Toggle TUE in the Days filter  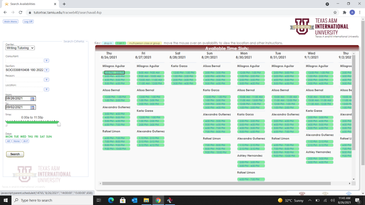[x=16, y=136]
